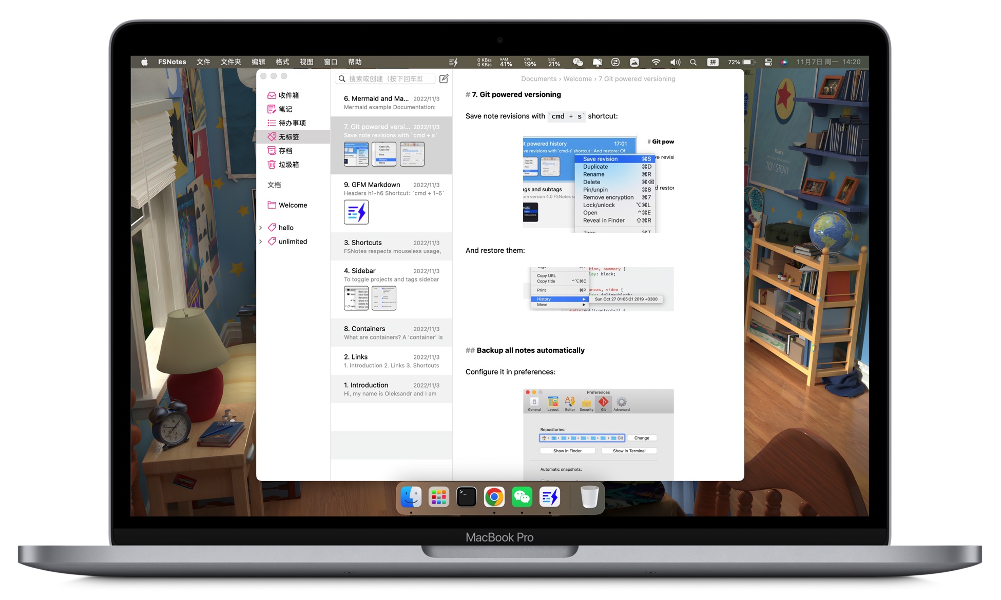Image resolution: width=1001 pixels, height=600 pixels.
Task: Click the date and time in menu bar
Action: point(829,62)
